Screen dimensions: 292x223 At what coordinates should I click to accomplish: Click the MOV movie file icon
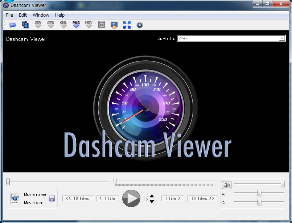point(15,198)
